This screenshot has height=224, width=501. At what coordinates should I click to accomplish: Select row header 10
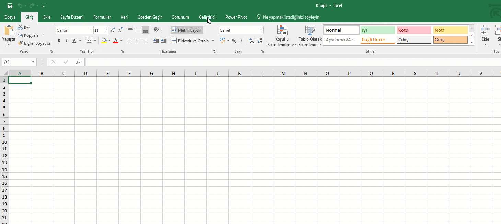tap(4, 142)
